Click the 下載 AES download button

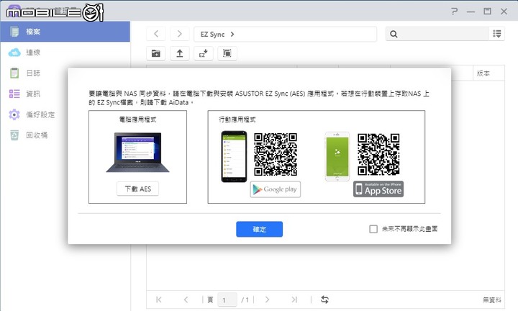click(x=137, y=189)
